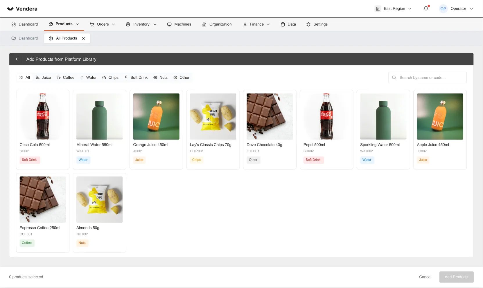Select the Dove Chocolate 43g product image

pyautogui.click(x=270, y=117)
